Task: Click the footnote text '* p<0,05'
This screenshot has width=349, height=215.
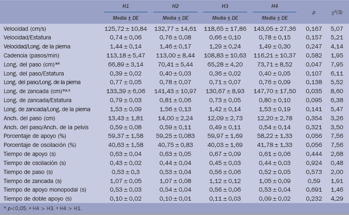Action: (13, 208)
